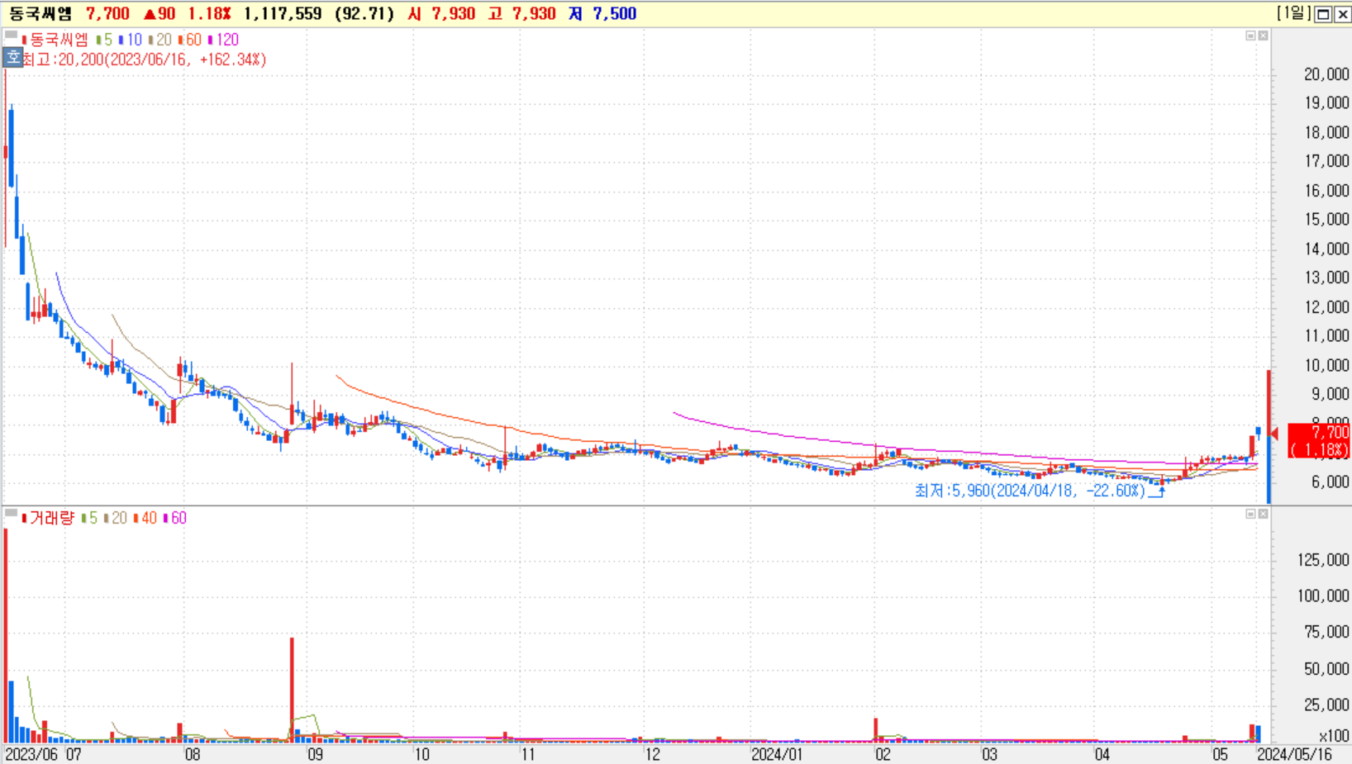Image resolution: width=1352 pixels, height=764 pixels.
Task: Click the 20,000 price axis label
Action: [1326, 74]
